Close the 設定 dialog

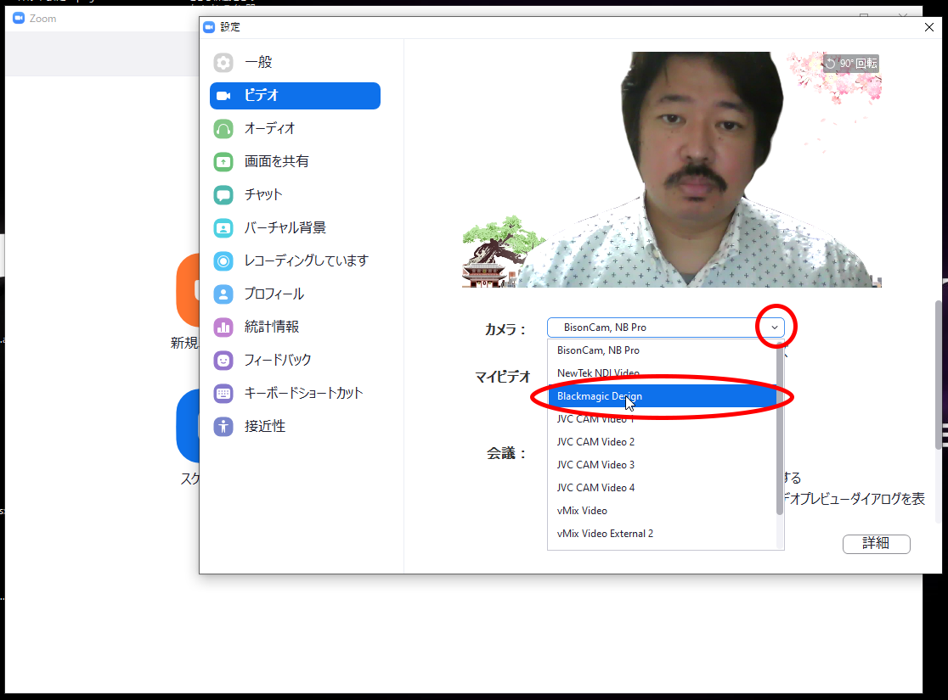(x=929, y=27)
